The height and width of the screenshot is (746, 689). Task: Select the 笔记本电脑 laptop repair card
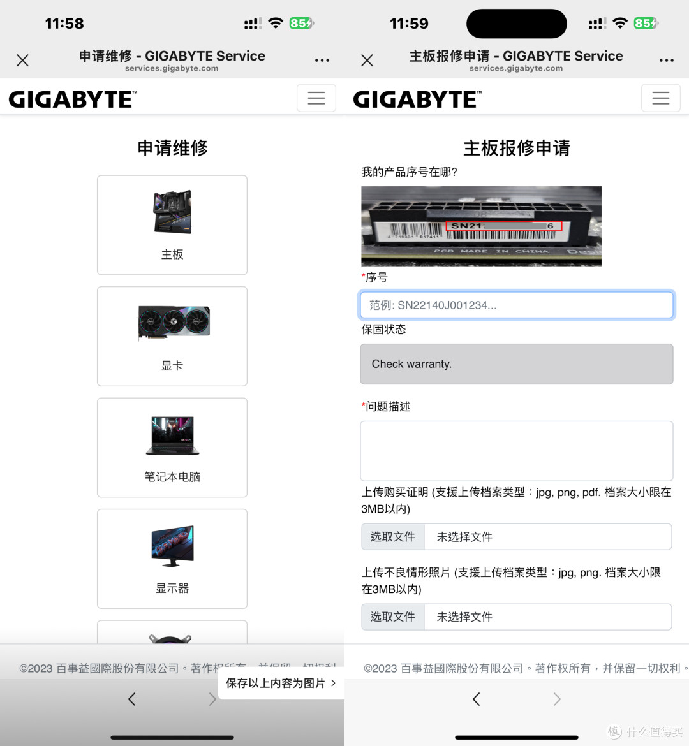[x=172, y=448]
